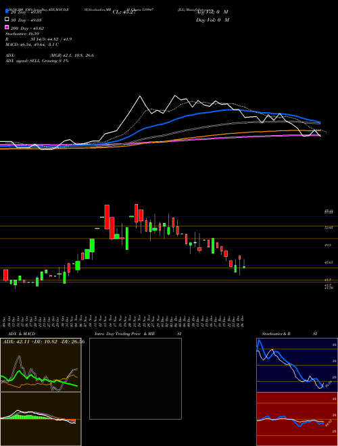Click the 'CL:' closing price text
This screenshot has height=446, width=338.
[123, 12]
